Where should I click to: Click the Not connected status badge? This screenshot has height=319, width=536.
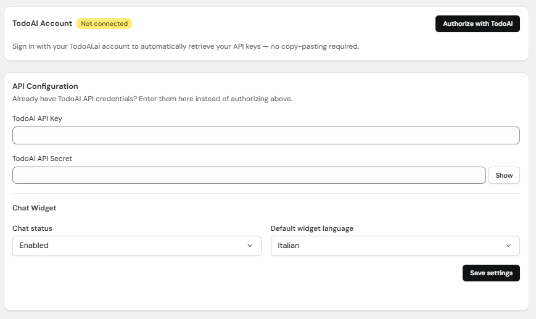click(x=104, y=23)
